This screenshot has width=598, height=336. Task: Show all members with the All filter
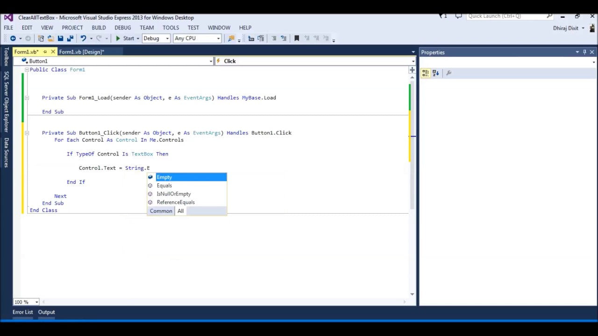(180, 211)
